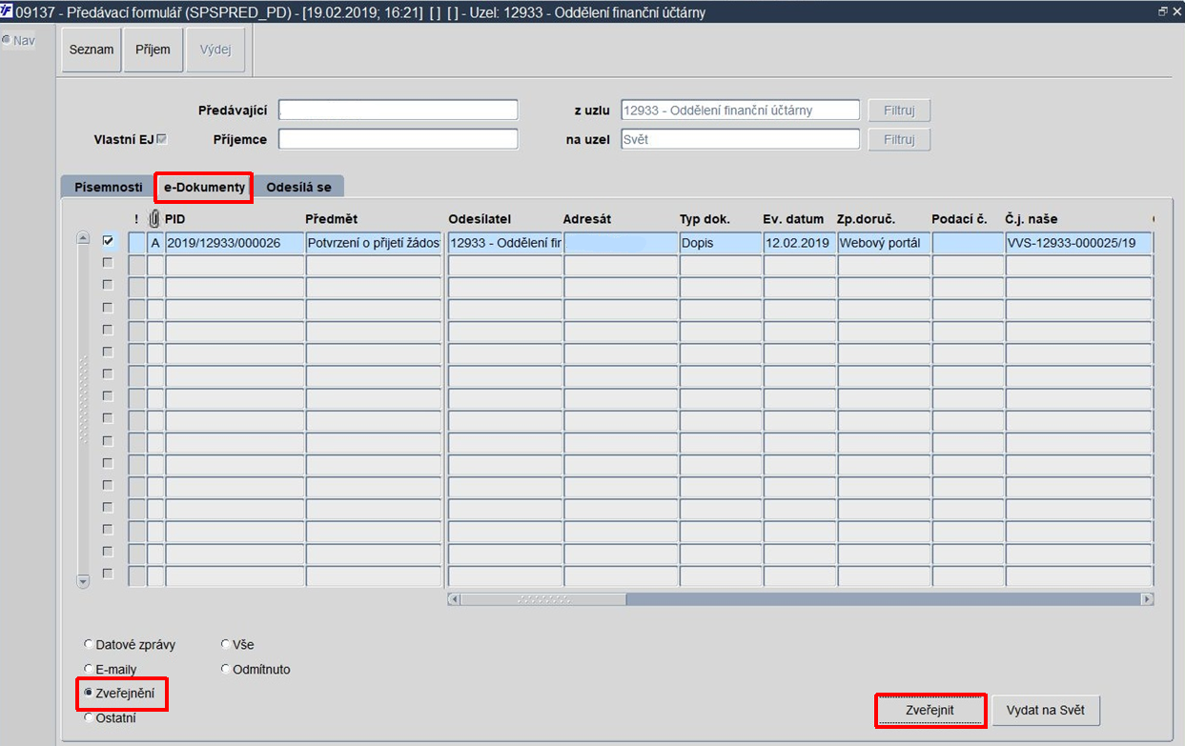Screen dimensions: 1185x746
Task: Select the Ostatní radio button
Action: 89,718
